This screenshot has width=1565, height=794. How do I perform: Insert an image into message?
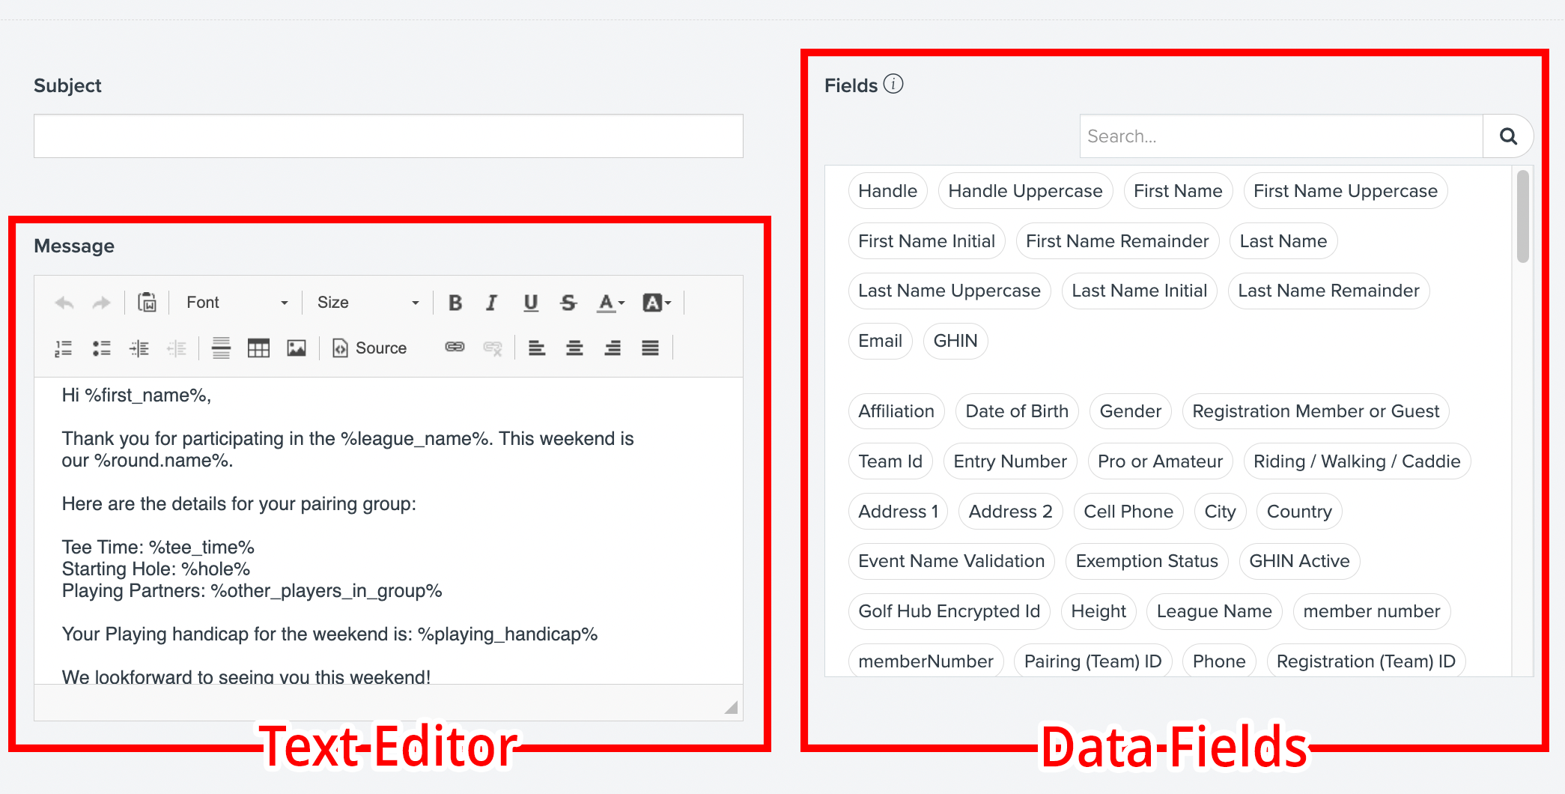click(x=297, y=348)
